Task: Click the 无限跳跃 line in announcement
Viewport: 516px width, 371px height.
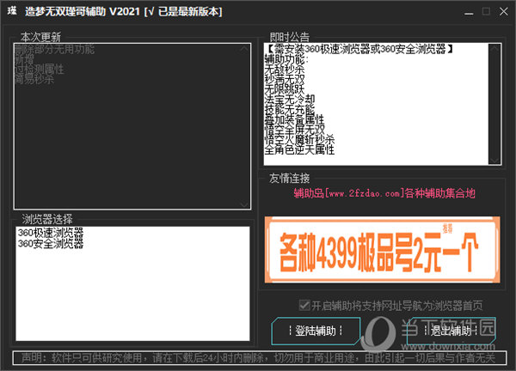Action: click(x=285, y=89)
